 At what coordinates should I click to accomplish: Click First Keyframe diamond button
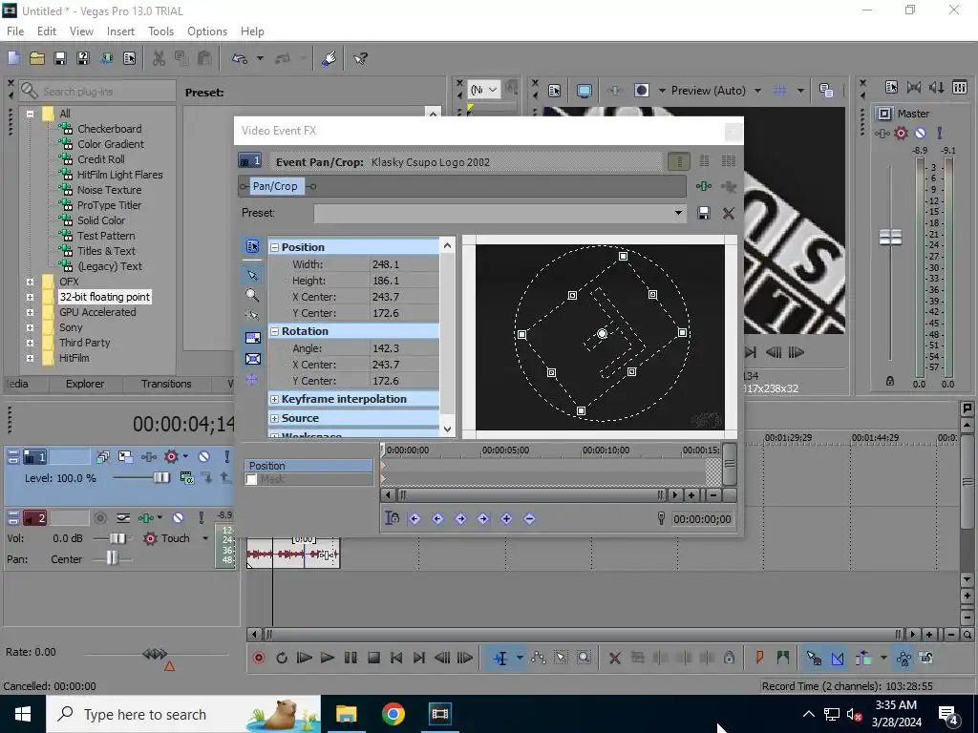(x=415, y=518)
